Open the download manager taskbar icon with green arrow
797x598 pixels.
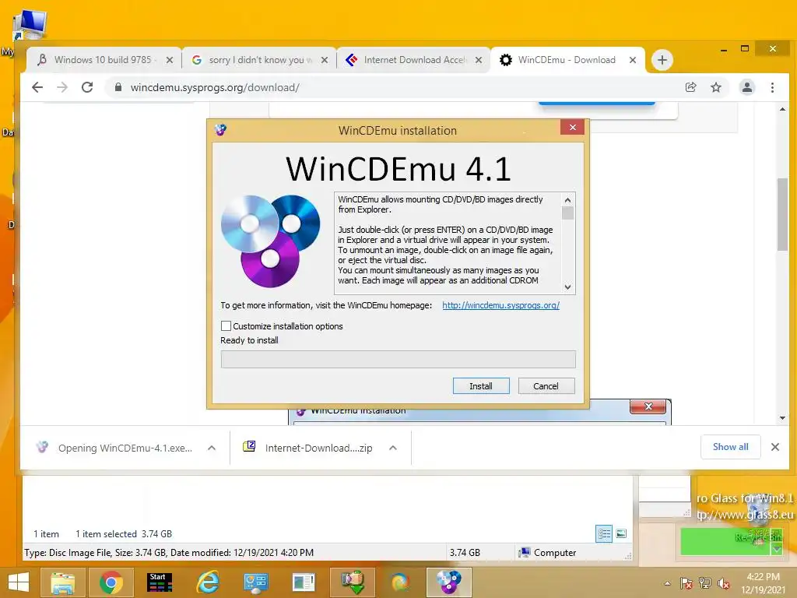tap(353, 582)
